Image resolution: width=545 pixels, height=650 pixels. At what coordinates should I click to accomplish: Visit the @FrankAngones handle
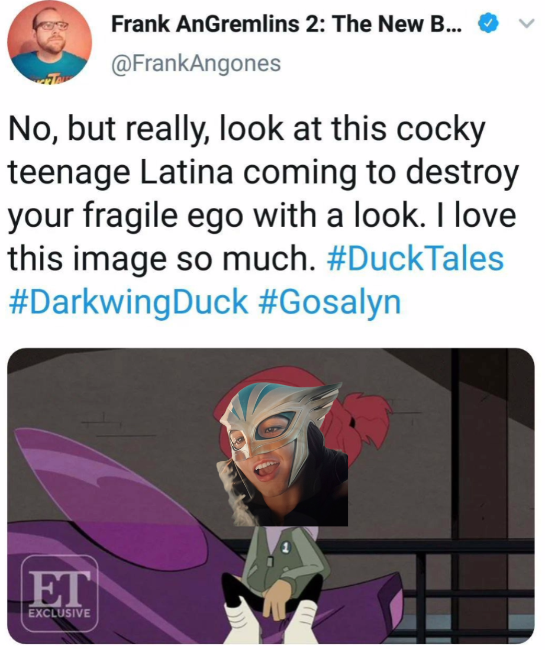196,64
